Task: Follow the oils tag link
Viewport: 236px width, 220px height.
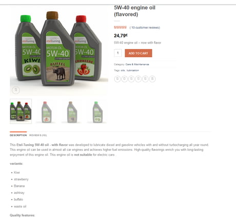Action: 123,70
